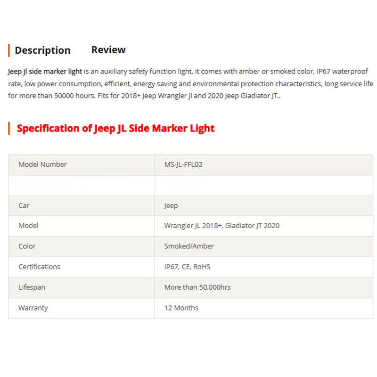Select the Description tab

click(42, 50)
